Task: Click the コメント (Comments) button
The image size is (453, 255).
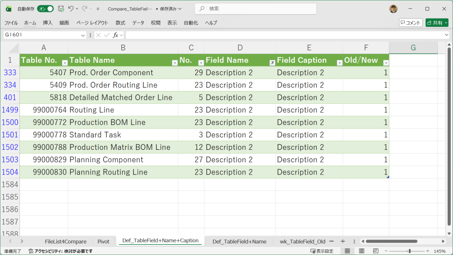Action: coord(411,23)
